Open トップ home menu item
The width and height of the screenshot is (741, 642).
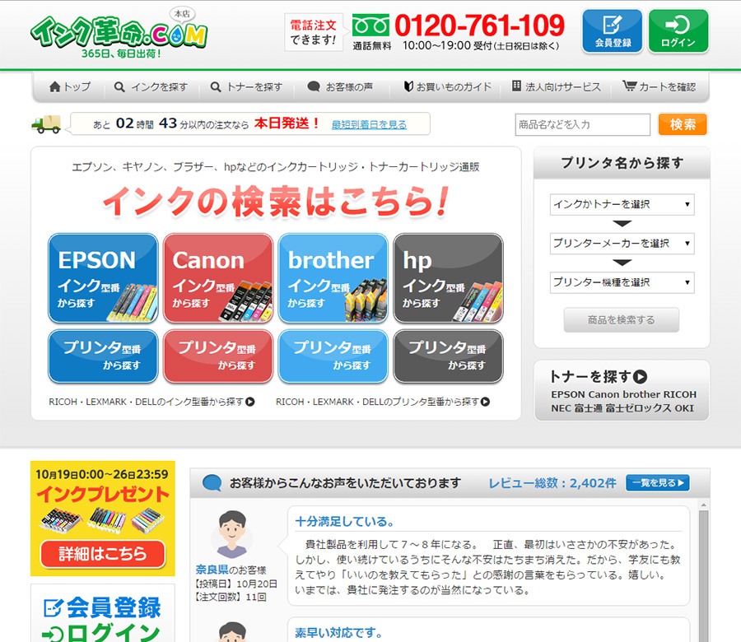coord(70,87)
